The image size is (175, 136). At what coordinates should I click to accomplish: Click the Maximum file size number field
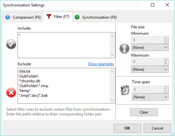tap(147, 62)
